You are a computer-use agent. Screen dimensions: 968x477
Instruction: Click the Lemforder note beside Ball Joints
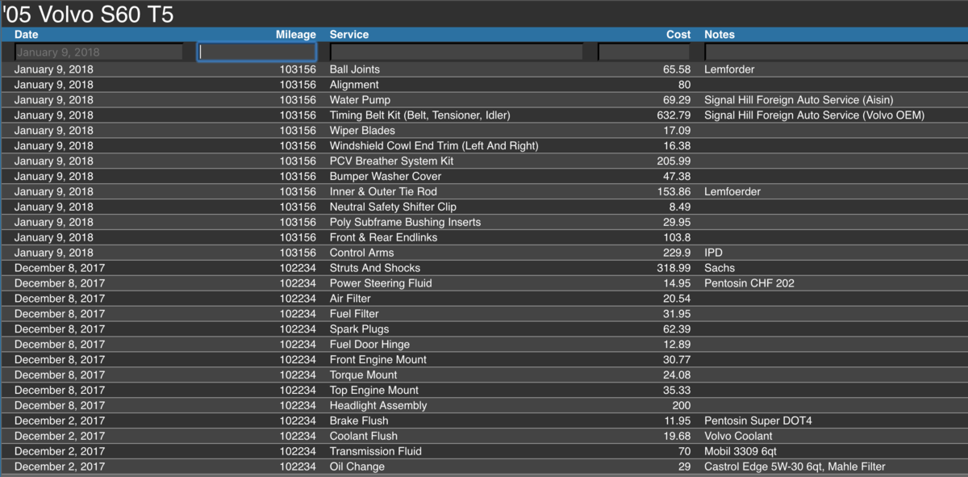729,69
